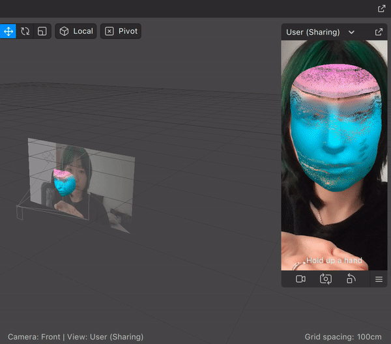The image size is (391, 344).
Task: Expand the User (Sharing) chevron
Action: 352,32
